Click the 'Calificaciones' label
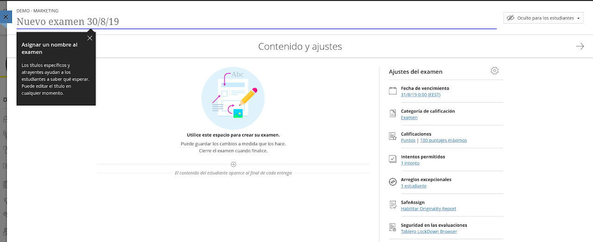 click(x=416, y=134)
